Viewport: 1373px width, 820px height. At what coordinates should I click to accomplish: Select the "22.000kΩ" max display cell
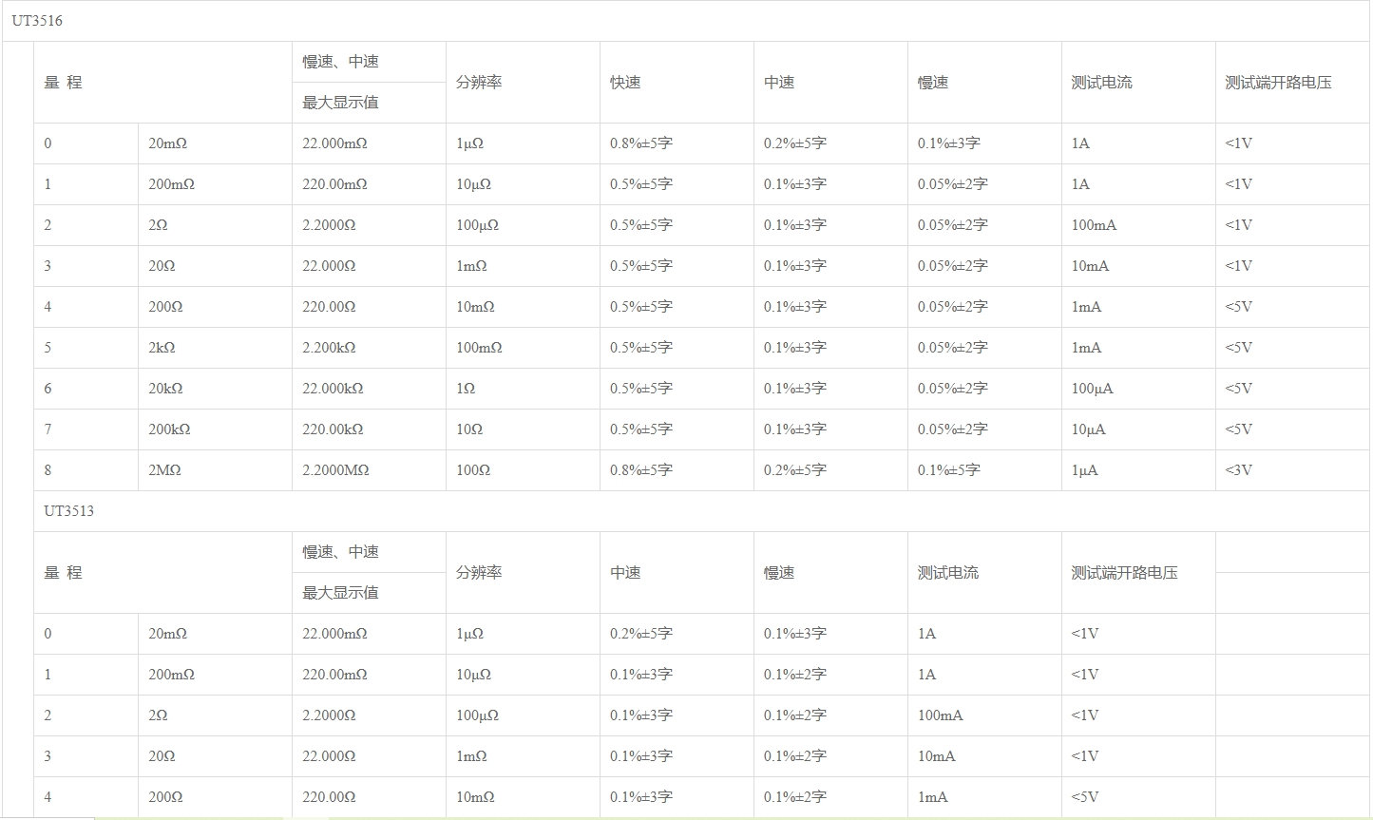click(x=333, y=389)
